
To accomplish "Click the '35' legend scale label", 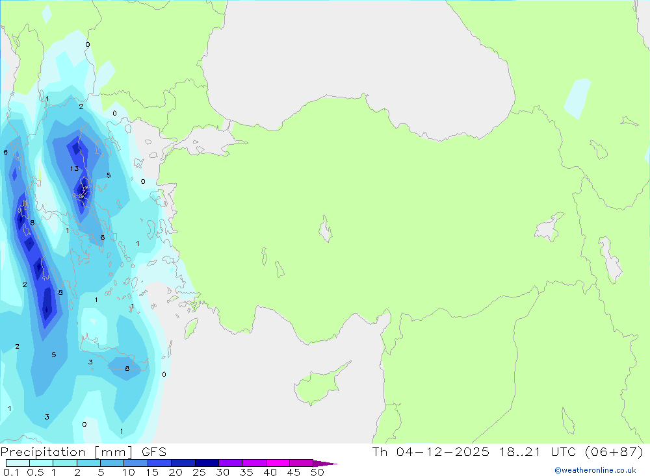I will coord(246,472).
